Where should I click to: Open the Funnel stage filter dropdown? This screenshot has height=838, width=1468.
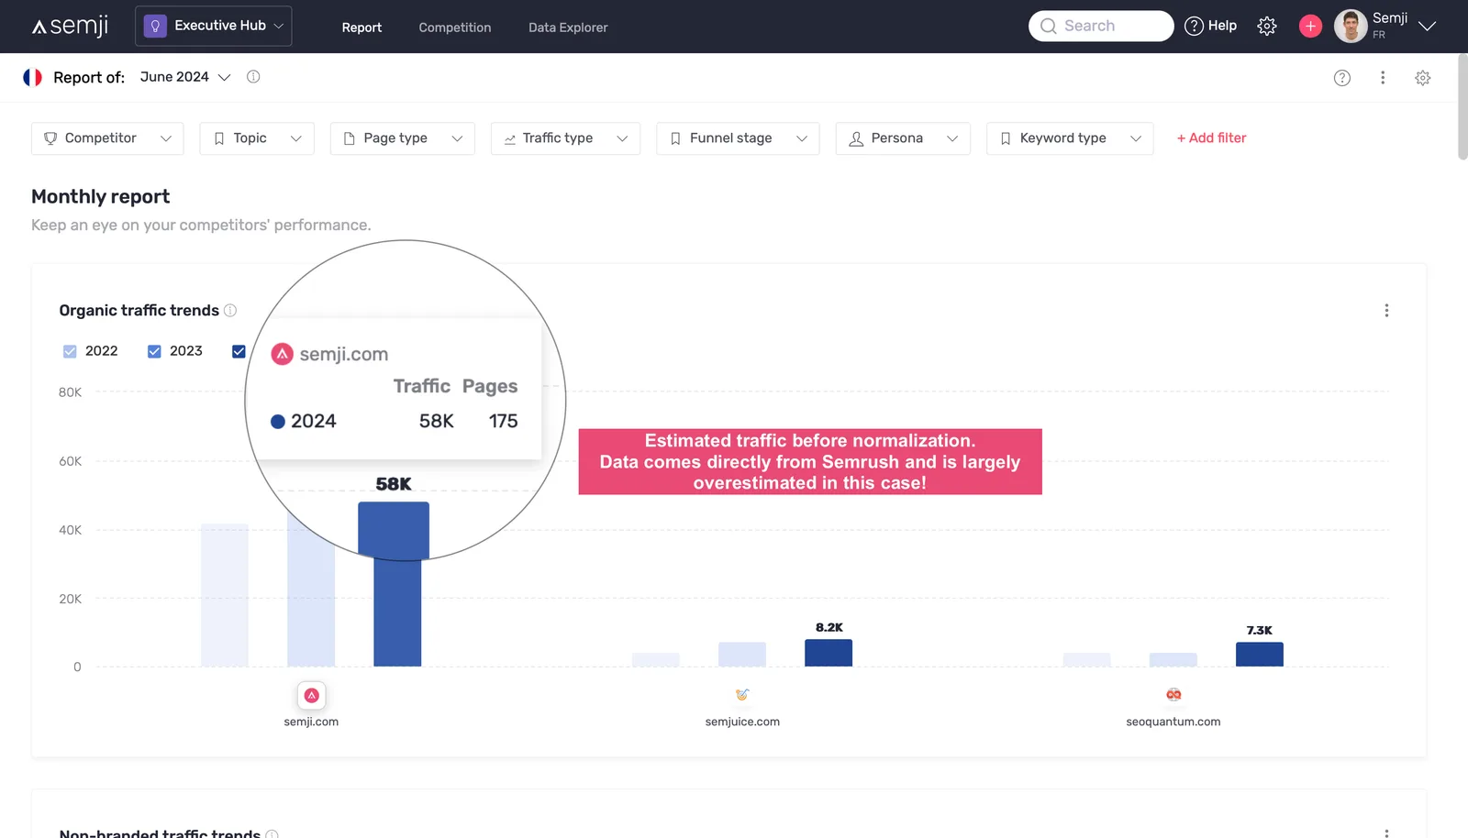click(x=738, y=138)
